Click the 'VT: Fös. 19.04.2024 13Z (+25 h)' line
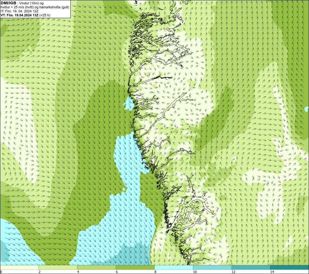 click(x=25, y=15)
